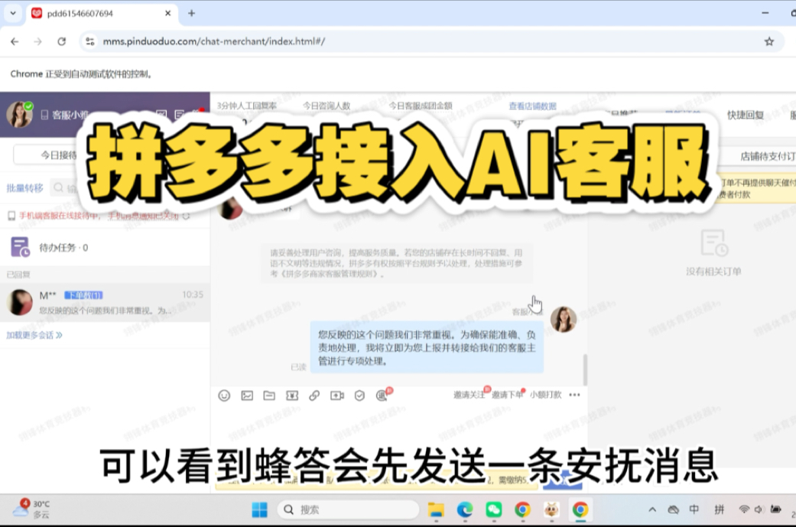
Task: Click the chat history scrollbar
Action: point(585,369)
